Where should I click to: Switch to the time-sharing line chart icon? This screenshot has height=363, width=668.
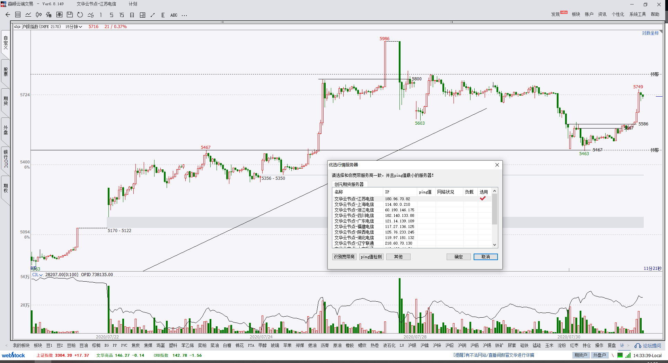tap(28, 15)
